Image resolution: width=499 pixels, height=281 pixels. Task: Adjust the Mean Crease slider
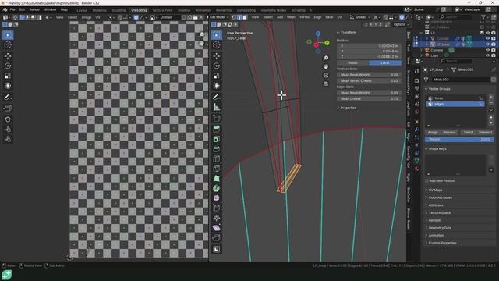click(369, 99)
